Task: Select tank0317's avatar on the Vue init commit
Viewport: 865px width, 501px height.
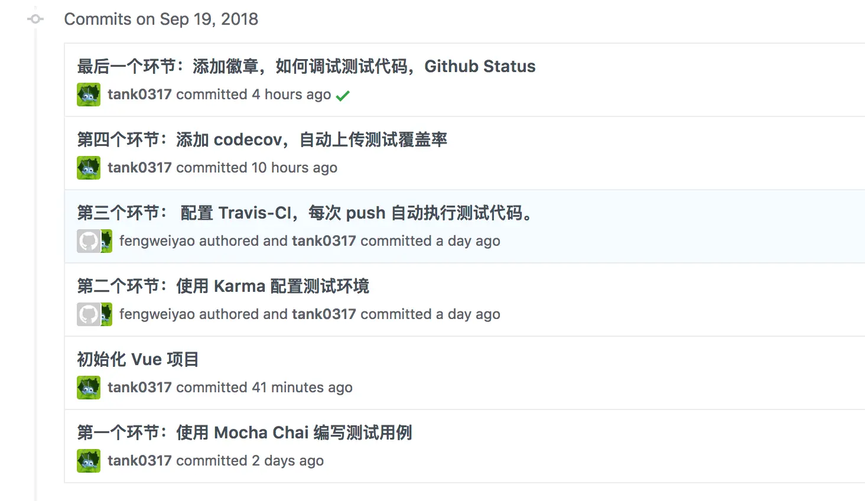Action: click(x=88, y=387)
